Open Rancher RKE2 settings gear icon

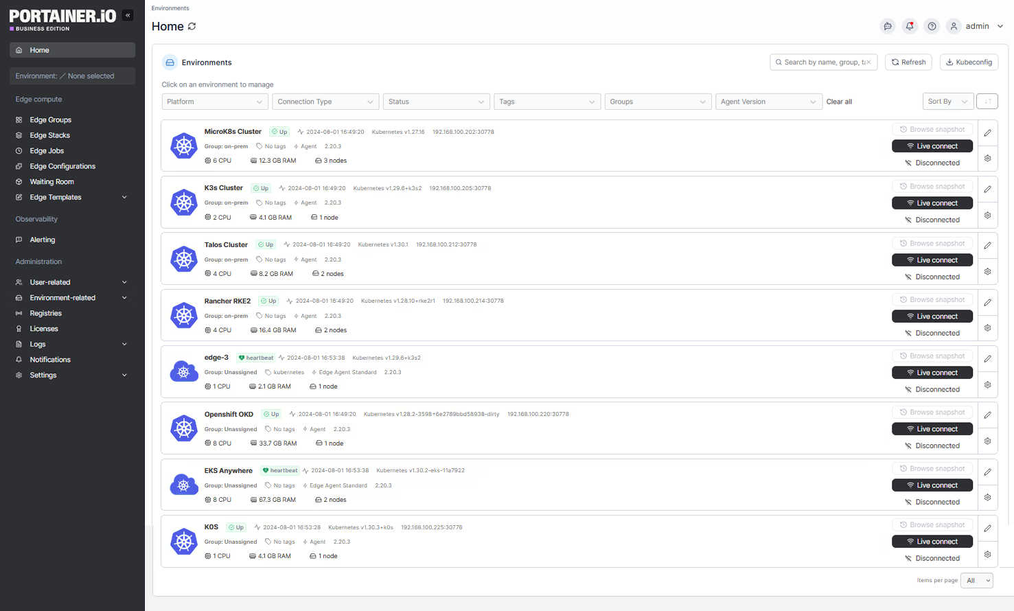click(x=987, y=328)
